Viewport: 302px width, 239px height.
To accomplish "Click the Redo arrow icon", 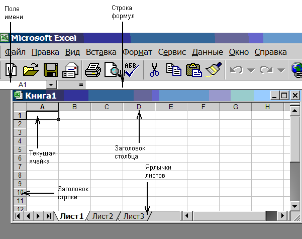I will [x=266, y=70].
